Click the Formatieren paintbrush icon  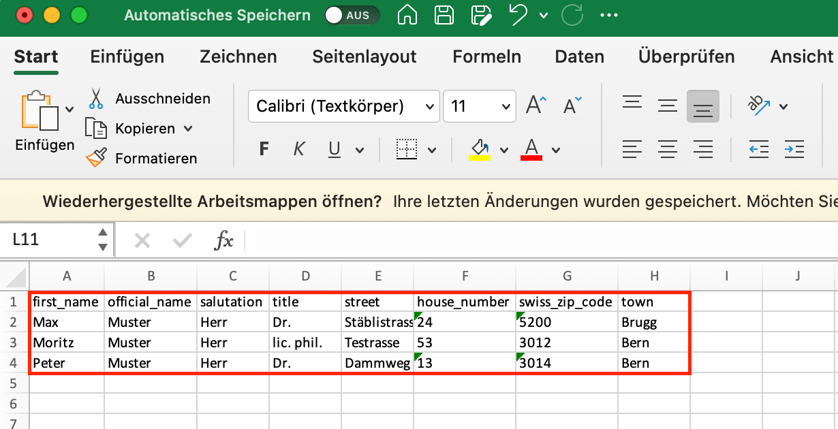95,158
